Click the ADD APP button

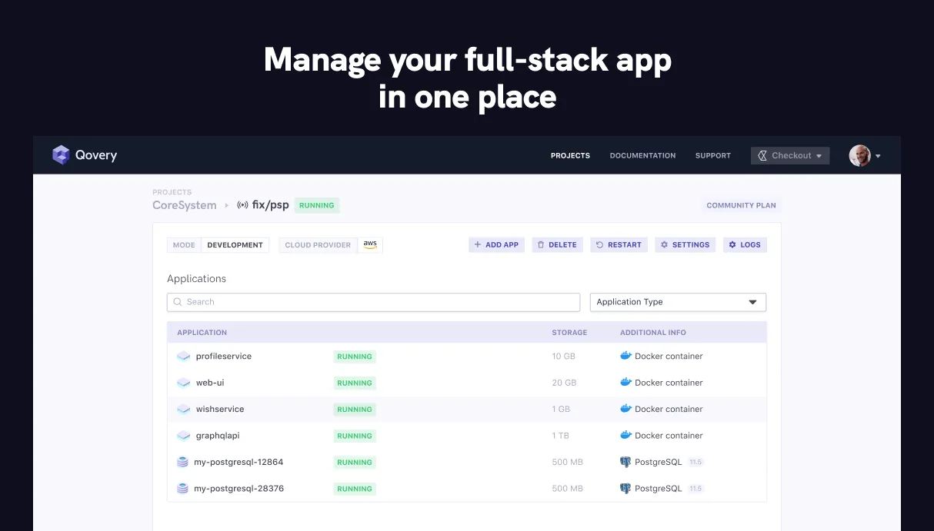(496, 244)
